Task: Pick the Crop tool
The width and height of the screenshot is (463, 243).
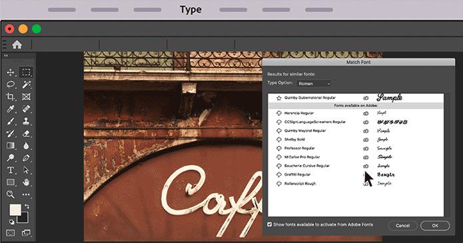Action: [x=11, y=97]
